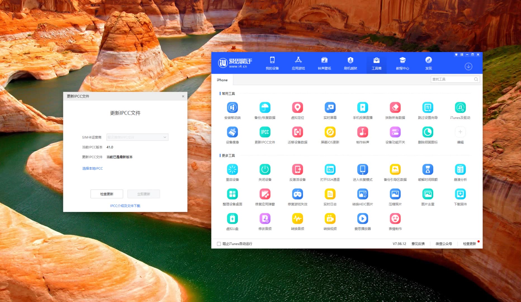
Task: Select the iPhone device tab
Action: pos(222,80)
